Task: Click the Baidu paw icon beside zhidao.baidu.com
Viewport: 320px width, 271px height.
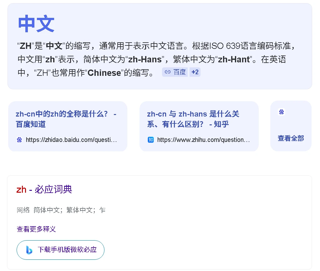Action: [x=19, y=140]
